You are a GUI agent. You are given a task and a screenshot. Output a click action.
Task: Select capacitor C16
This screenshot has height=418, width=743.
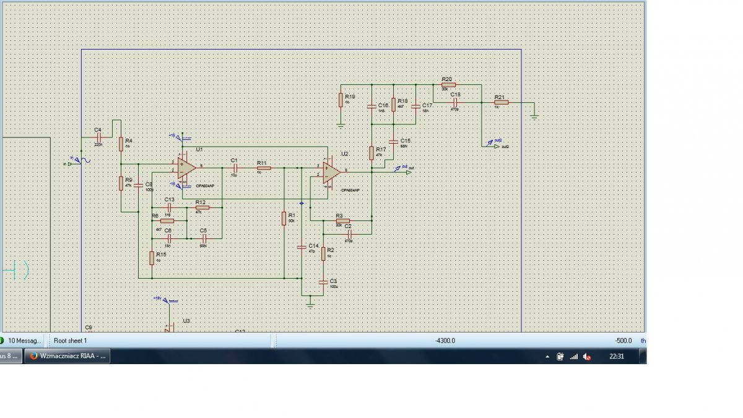371,107
